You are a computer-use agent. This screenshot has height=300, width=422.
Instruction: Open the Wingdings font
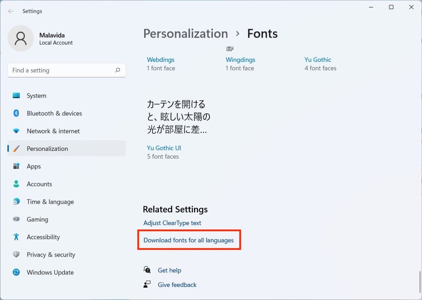coord(241,60)
